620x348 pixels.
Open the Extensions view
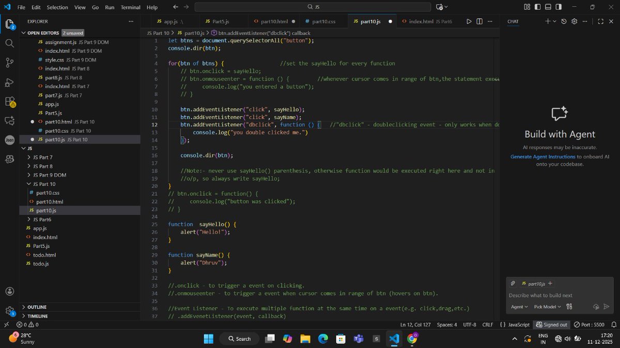pos(9,102)
